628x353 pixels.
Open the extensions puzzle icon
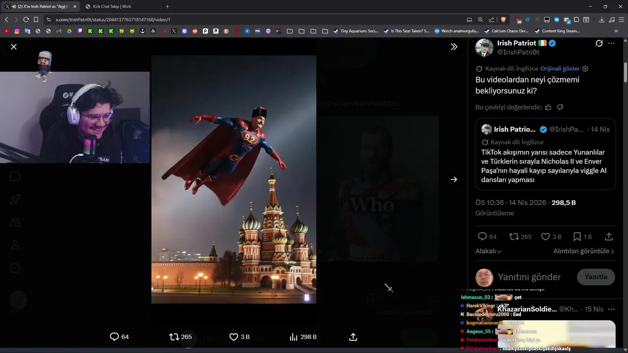(x=576, y=20)
